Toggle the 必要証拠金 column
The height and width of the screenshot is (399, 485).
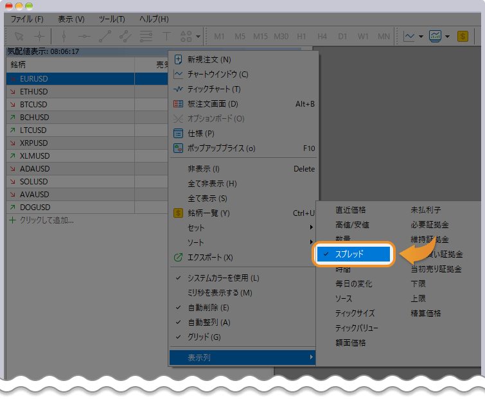point(430,225)
